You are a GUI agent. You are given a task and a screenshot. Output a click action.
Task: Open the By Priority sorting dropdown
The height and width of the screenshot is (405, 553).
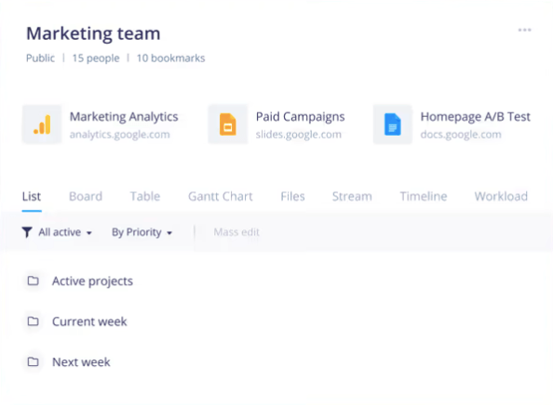click(x=142, y=232)
